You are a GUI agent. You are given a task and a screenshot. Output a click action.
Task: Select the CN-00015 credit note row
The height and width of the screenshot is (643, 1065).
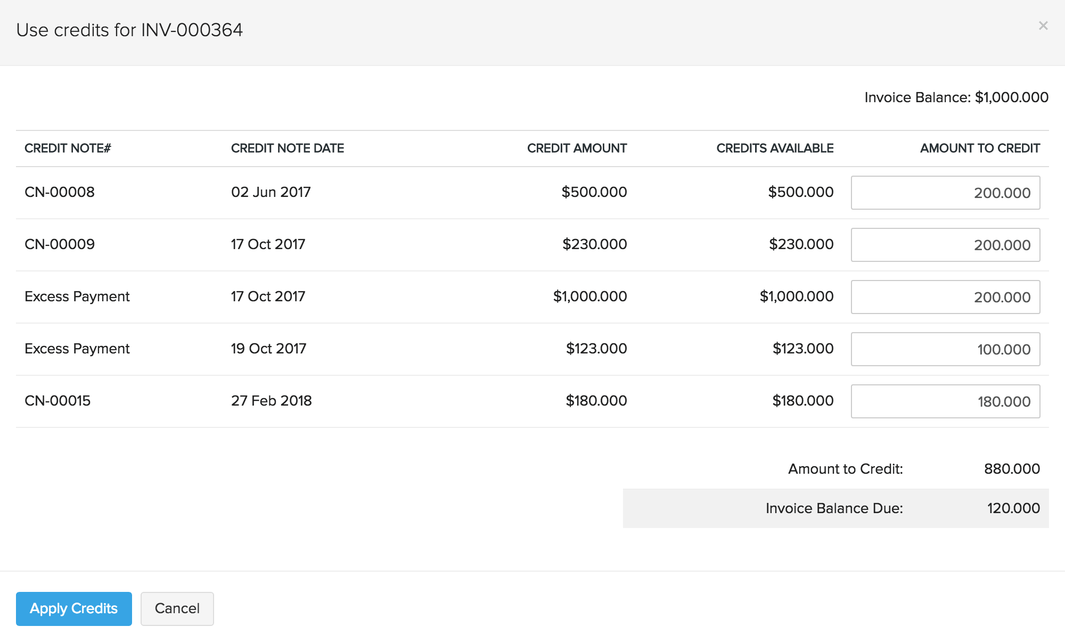[58, 401]
